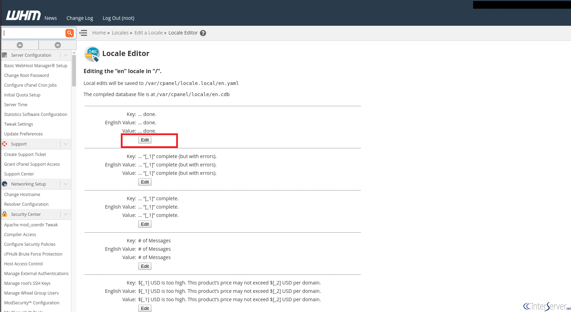Open Change Hostname
The height and width of the screenshot is (312, 571).
[22, 194]
